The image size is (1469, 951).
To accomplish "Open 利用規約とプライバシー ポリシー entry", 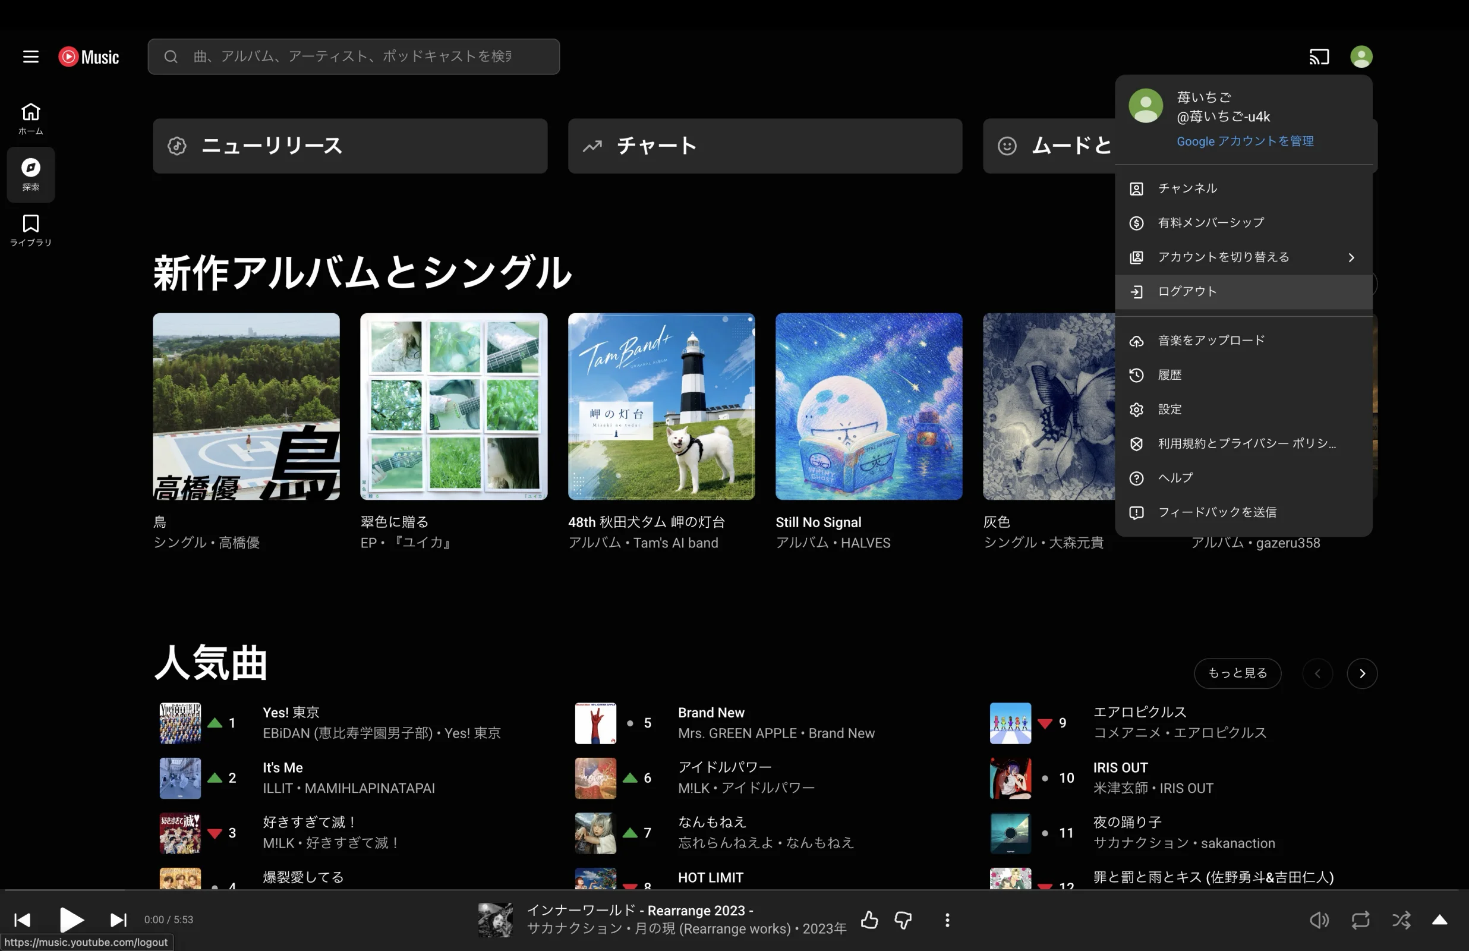I will (x=1244, y=444).
